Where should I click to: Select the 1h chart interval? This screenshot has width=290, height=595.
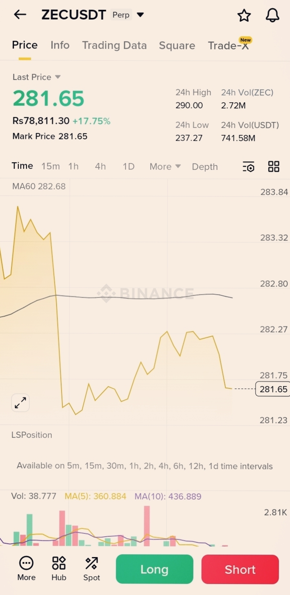[x=73, y=167]
